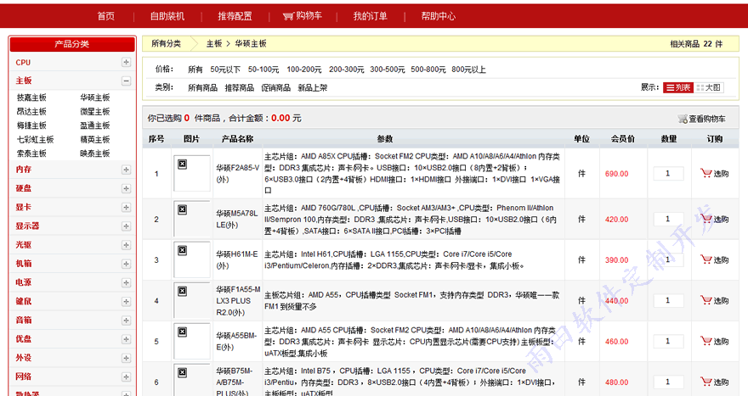Image resolution: width=748 pixels, height=396 pixels.
Task: Select 盈通主板 subcategory
Action: (95, 125)
